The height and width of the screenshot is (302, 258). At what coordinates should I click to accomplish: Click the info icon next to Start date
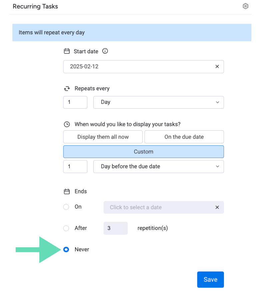[x=105, y=51]
